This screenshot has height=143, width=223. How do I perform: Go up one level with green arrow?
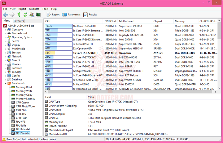click(19, 15)
